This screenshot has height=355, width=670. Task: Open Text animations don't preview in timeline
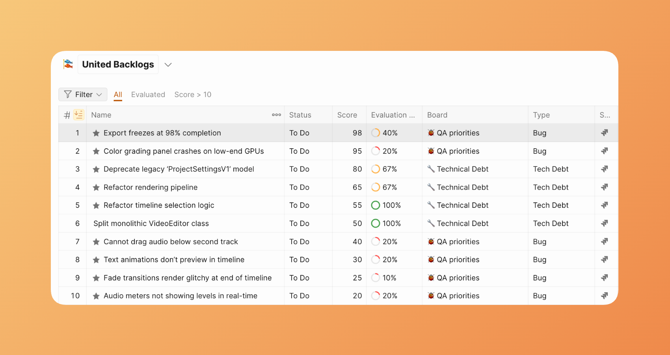point(174,260)
